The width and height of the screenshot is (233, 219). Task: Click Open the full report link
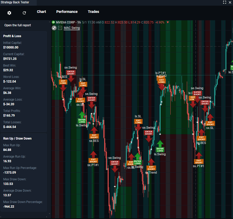[18, 25]
